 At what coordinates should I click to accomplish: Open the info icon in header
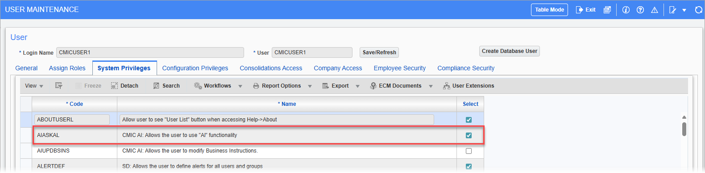point(626,10)
